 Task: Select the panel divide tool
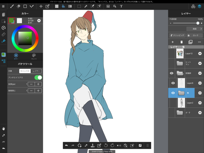coord(108,6)
